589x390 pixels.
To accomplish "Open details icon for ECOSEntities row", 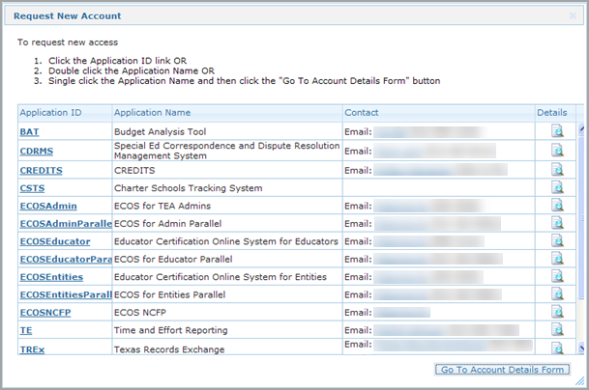I will [x=556, y=277].
